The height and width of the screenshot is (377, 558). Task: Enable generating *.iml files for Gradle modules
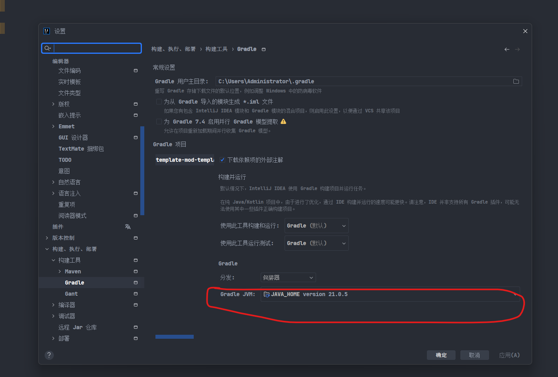(159, 102)
